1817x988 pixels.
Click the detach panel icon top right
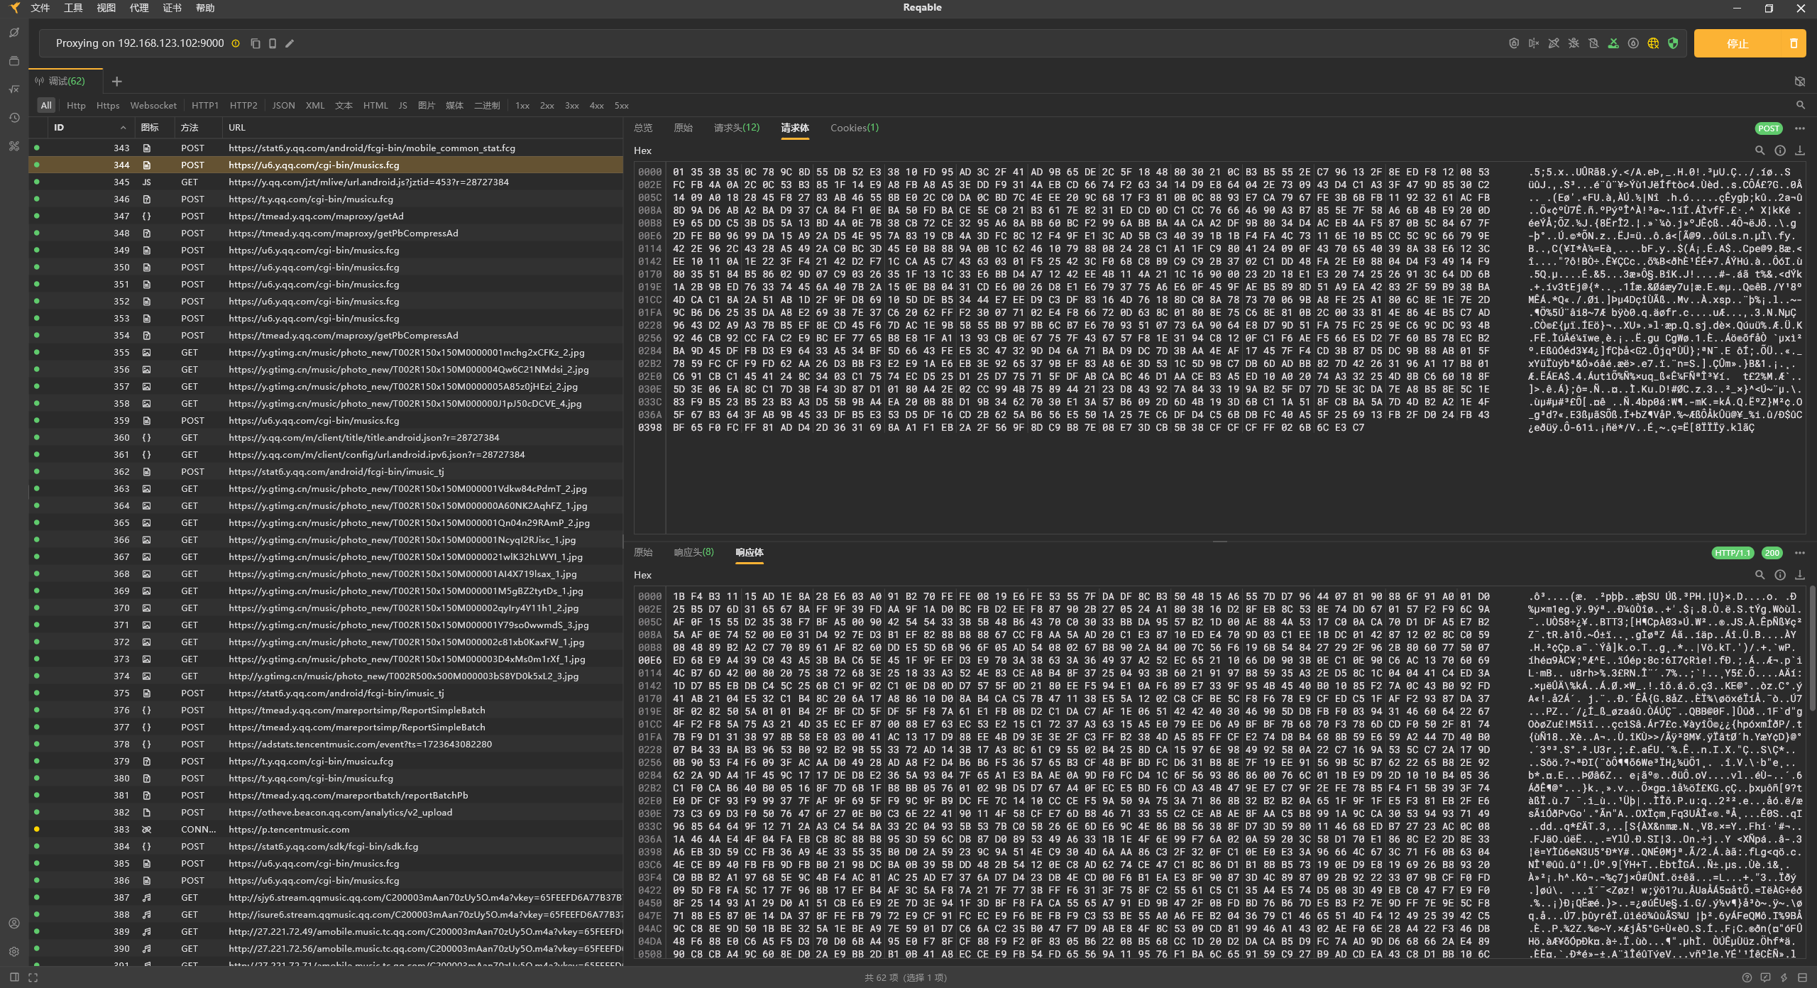click(1800, 82)
